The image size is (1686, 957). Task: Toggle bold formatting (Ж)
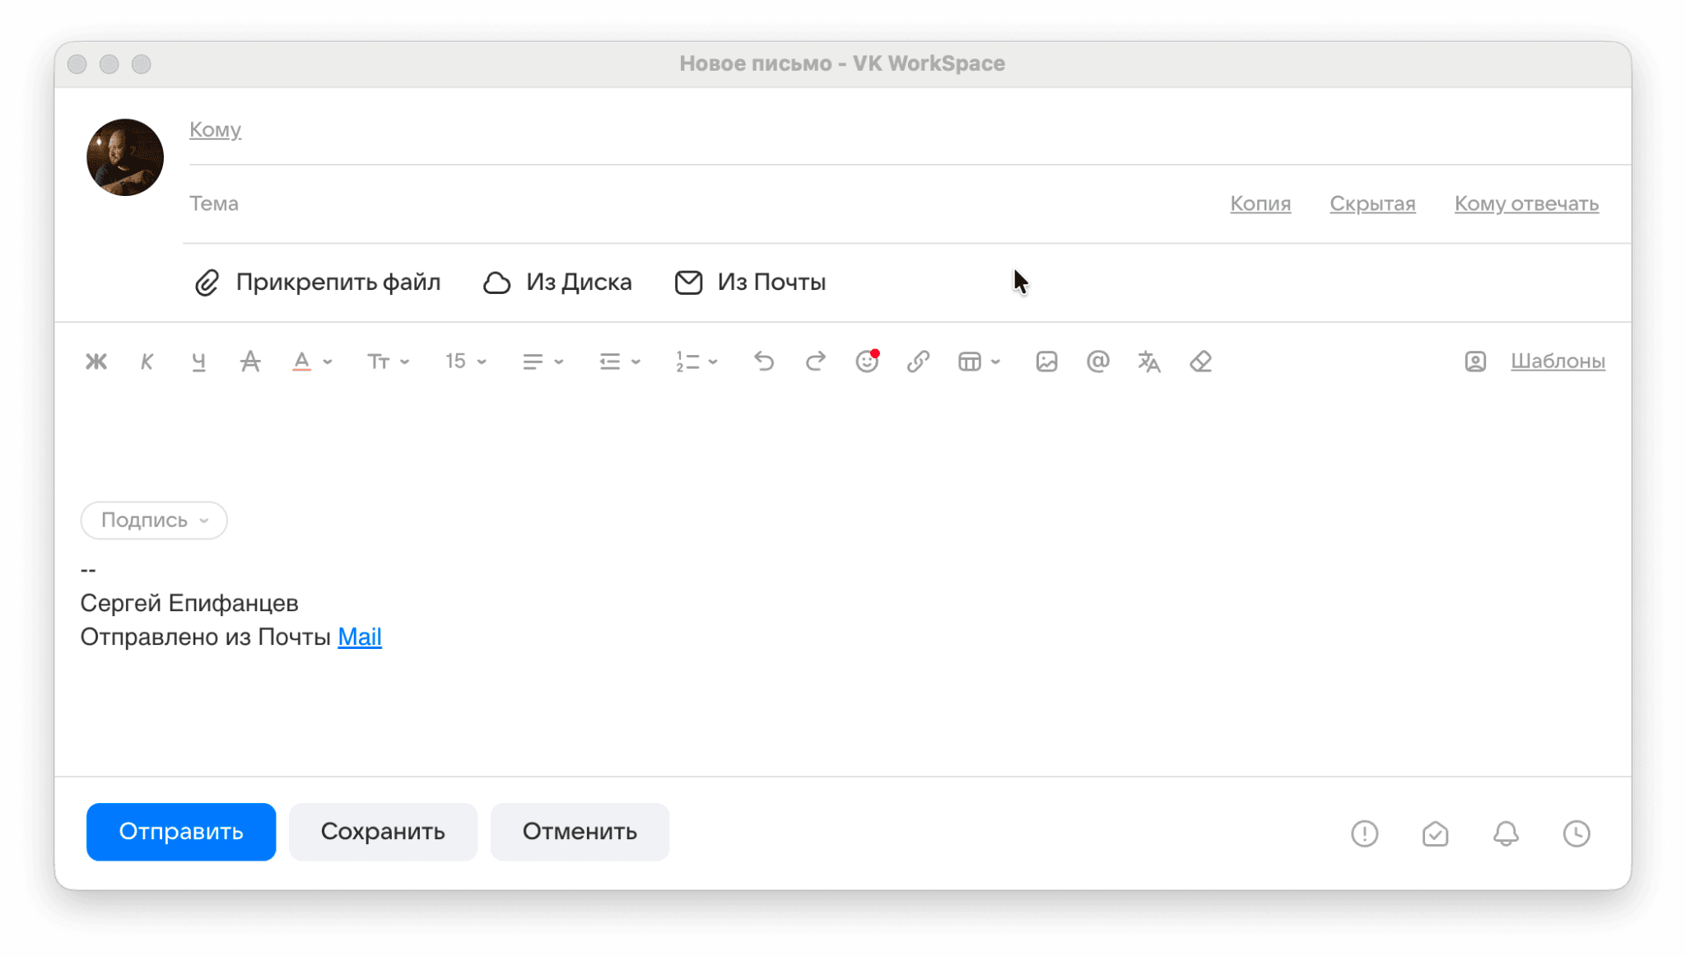(96, 362)
